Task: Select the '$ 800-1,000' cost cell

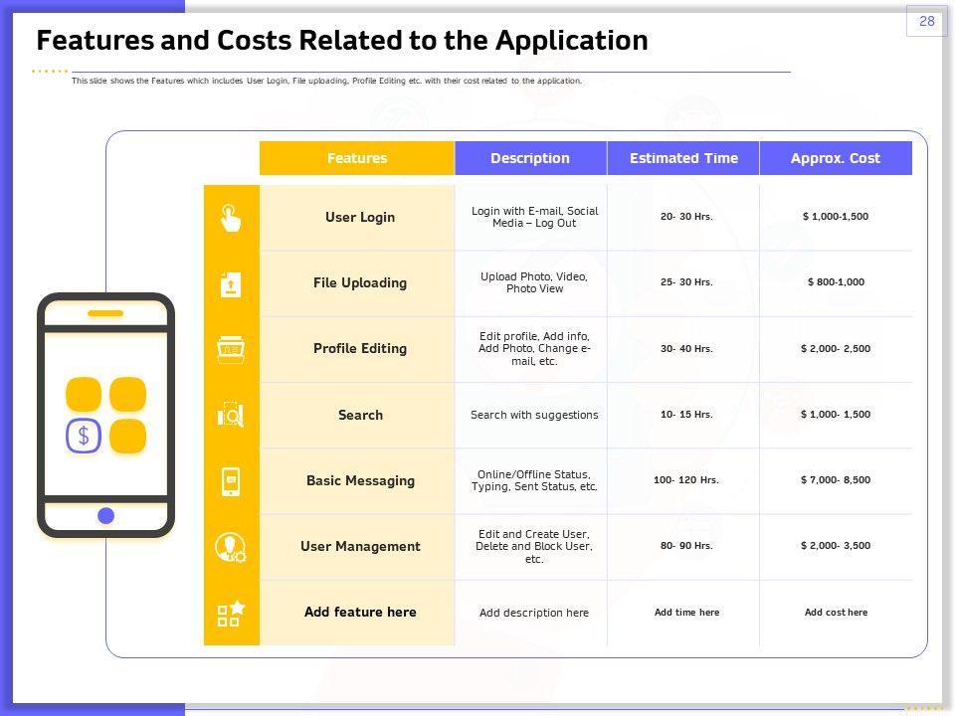Action: click(836, 281)
